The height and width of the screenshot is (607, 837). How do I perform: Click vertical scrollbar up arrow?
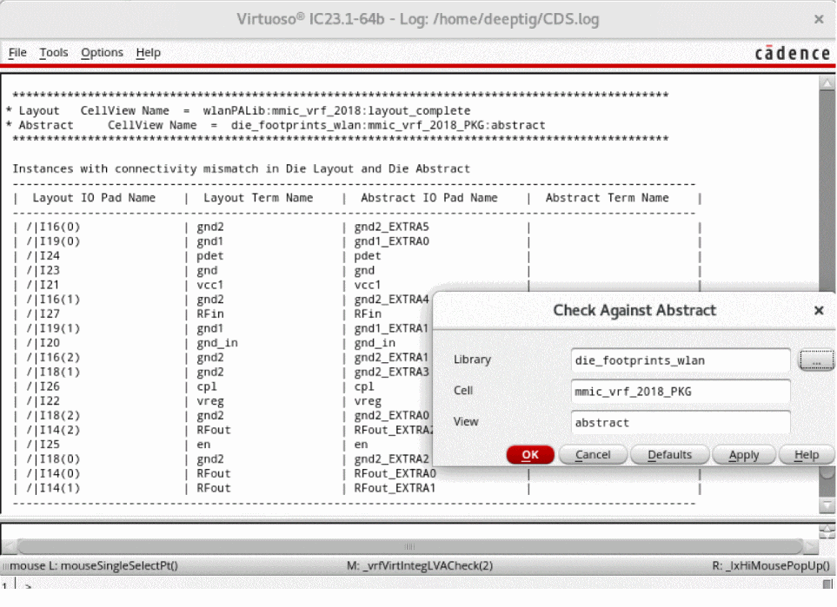coord(827,83)
